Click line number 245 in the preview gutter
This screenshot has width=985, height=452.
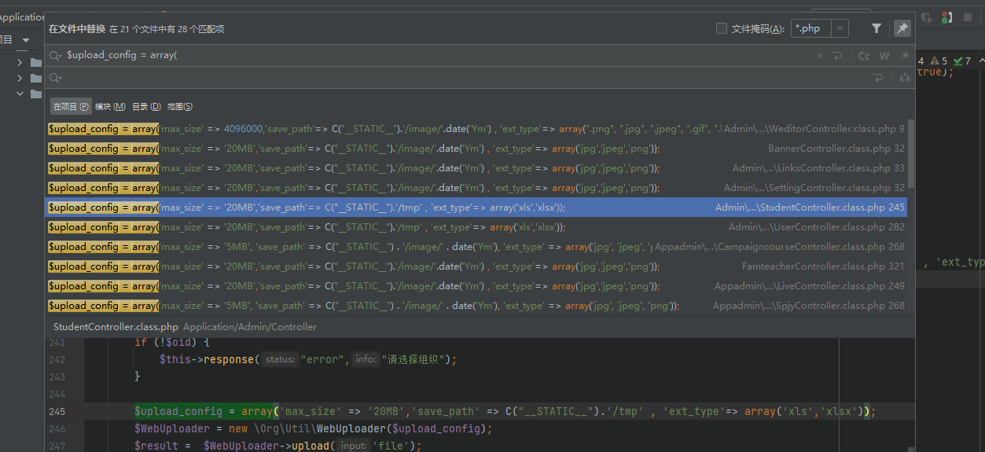coord(57,411)
